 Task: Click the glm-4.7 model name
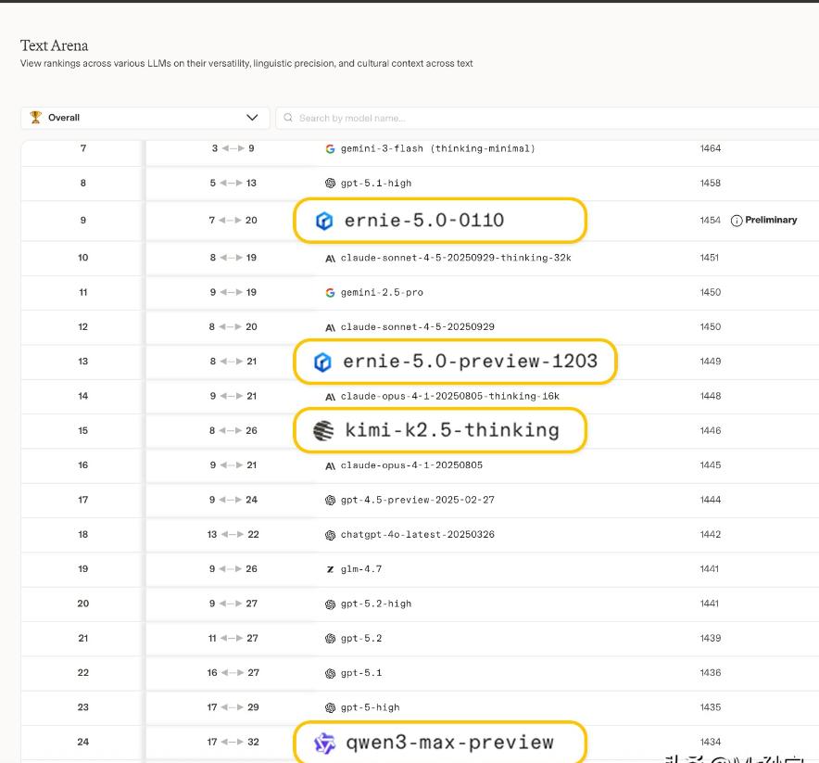[x=361, y=569]
